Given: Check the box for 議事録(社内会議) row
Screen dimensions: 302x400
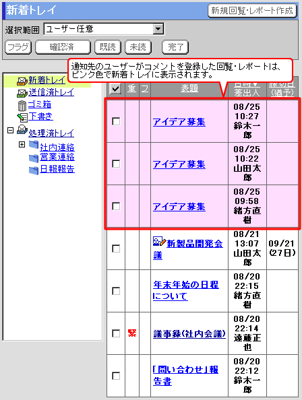Looking at the screenshot, I should click(116, 333).
